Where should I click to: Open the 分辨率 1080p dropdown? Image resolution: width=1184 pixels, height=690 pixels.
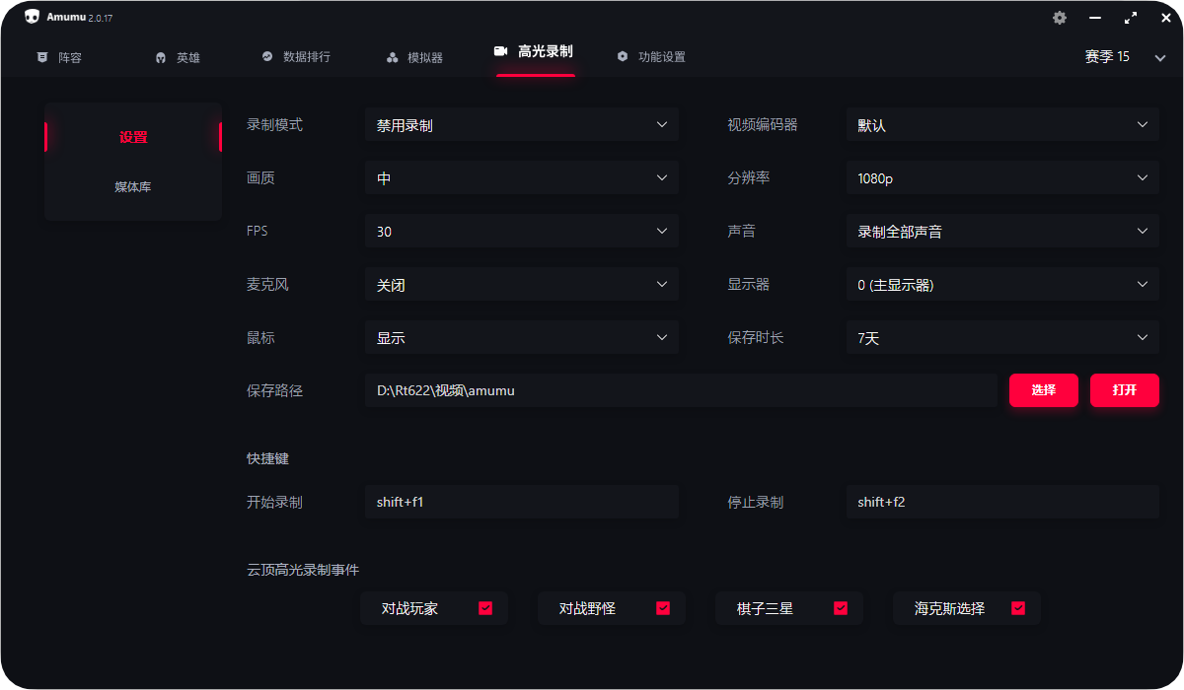(1002, 178)
